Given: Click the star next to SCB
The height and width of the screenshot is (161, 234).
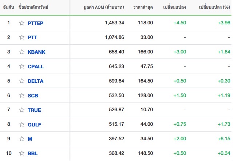Looking at the screenshot, I should (22, 96).
